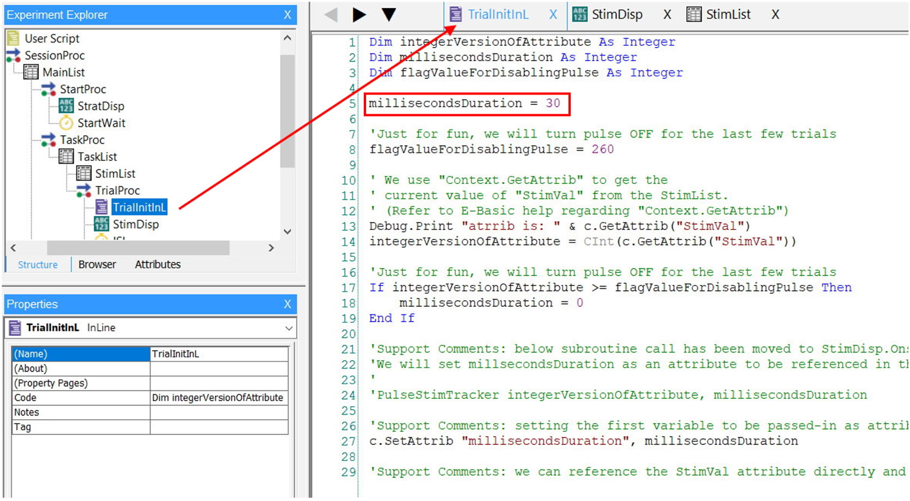Click the horizontal scrollbar in Explorer
Viewport: 910px width, 501px height.
pos(137,248)
